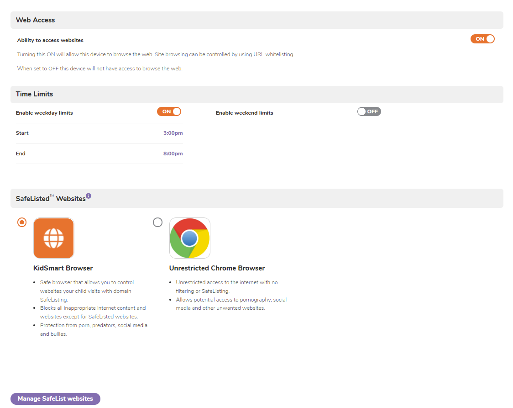
Task: Click the SafeListed Websites section heading
Action: [50, 199]
